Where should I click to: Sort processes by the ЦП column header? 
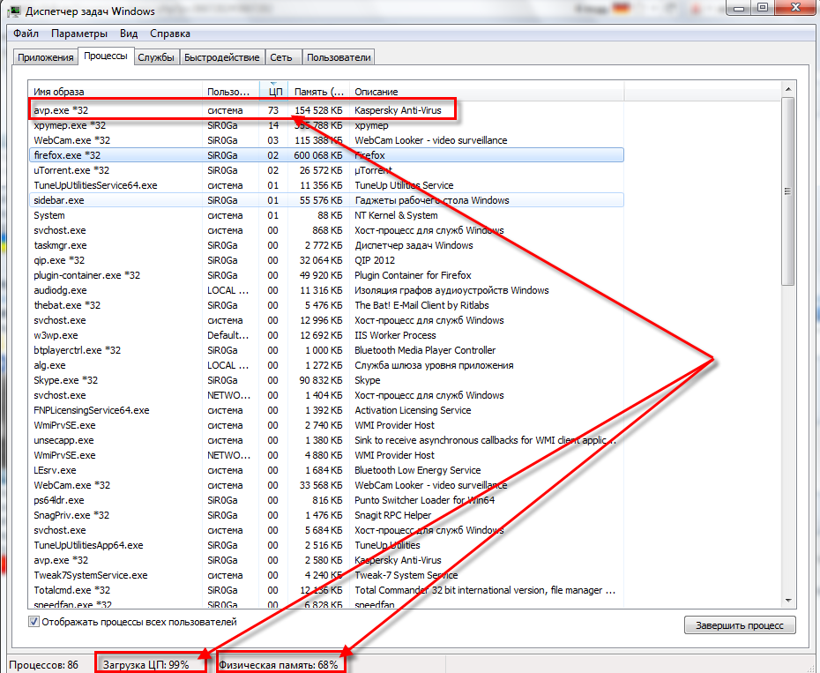274,91
